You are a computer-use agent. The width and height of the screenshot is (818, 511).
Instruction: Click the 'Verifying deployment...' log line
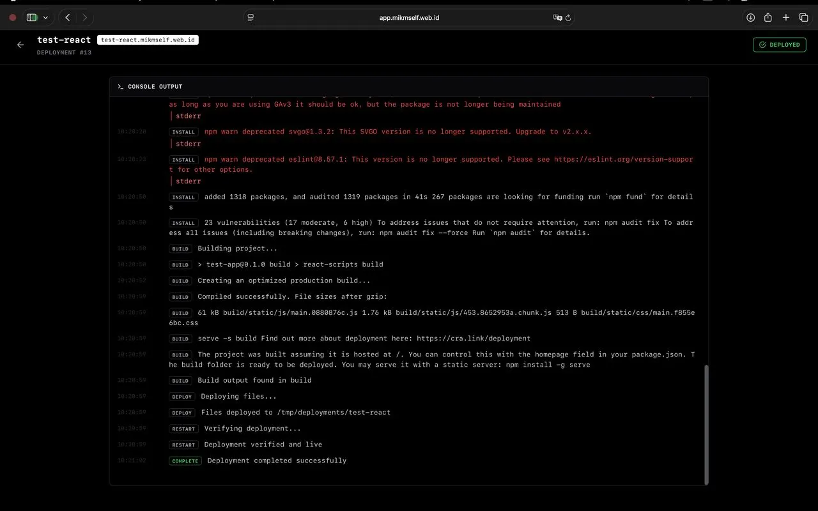point(252,429)
